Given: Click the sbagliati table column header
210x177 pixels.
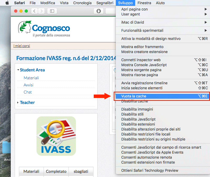Looking at the screenshot, I should pyautogui.click(x=81, y=171).
